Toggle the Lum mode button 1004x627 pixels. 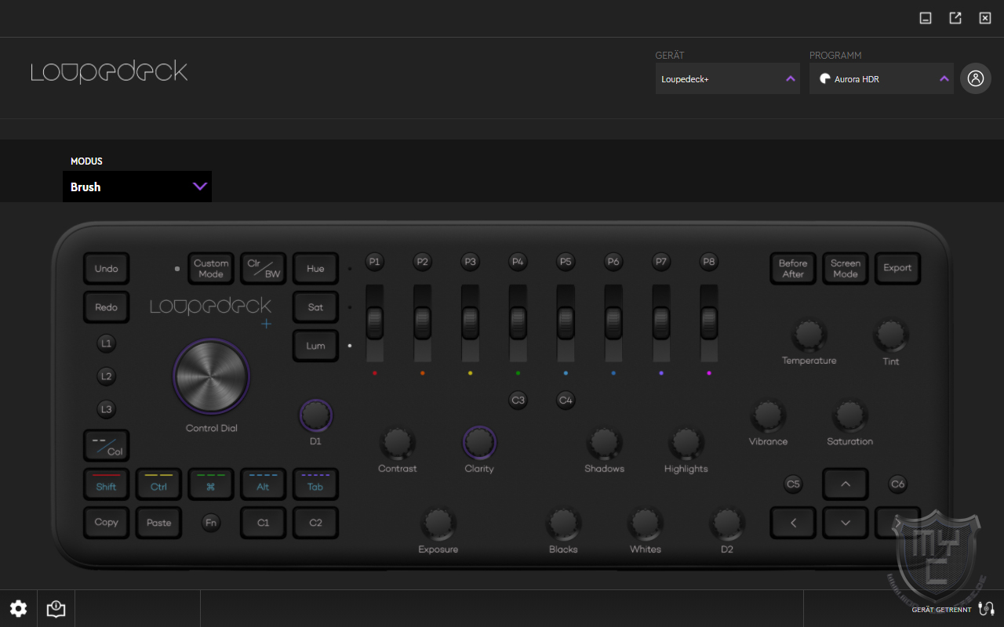315,346
